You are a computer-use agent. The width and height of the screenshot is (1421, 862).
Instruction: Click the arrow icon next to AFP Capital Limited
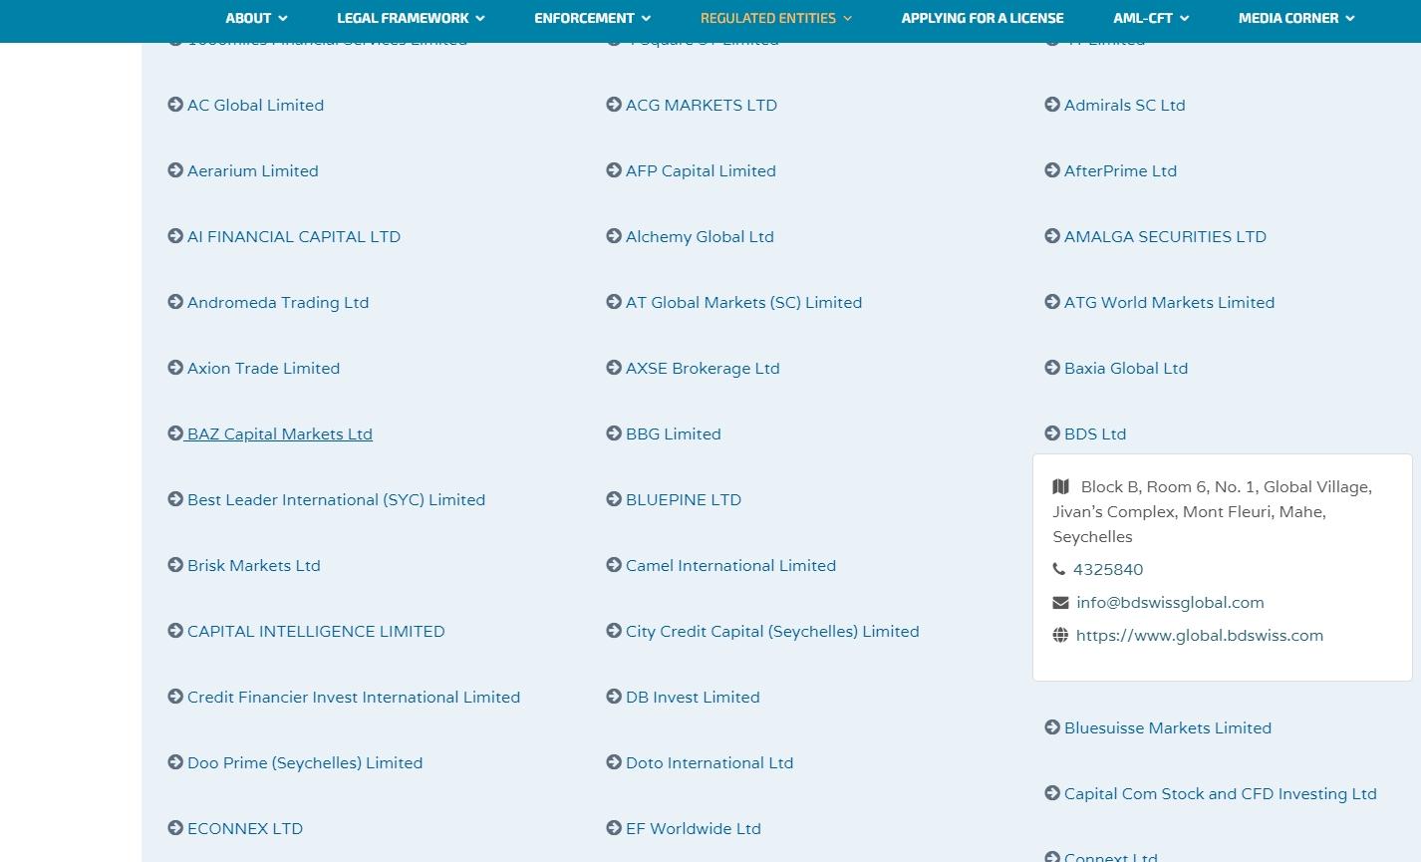[x=614, y=170]
